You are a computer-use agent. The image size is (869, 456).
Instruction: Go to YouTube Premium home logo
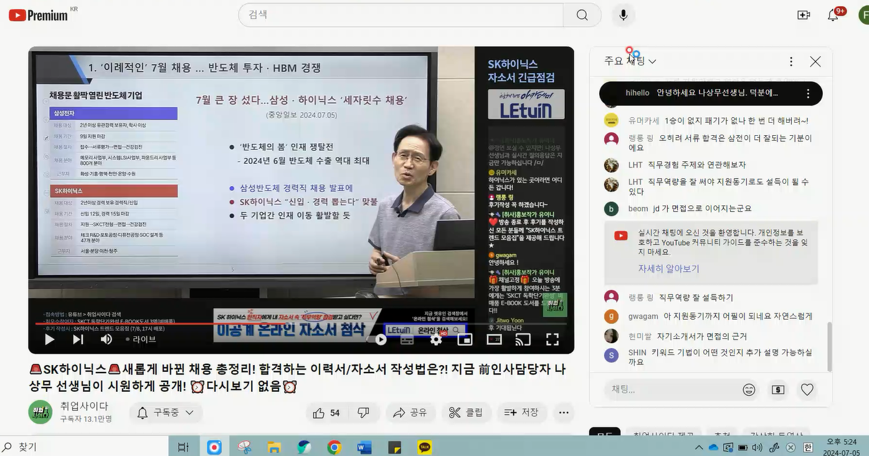click(x=39, y=15)
